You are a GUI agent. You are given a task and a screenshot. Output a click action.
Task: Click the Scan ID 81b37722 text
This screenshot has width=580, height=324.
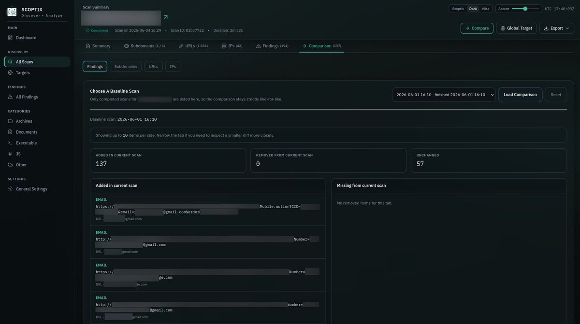(x=187, y=30)
